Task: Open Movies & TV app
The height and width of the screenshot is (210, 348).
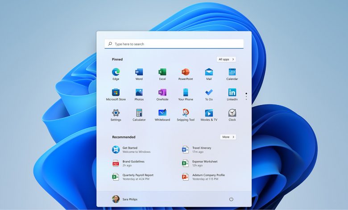Action: point(209,113)
